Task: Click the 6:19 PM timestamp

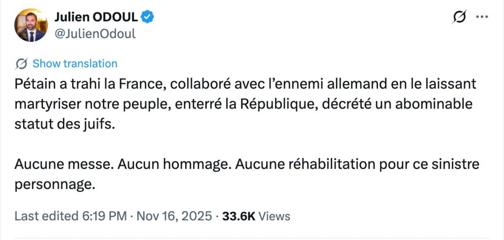Action: tap(106, 216)
